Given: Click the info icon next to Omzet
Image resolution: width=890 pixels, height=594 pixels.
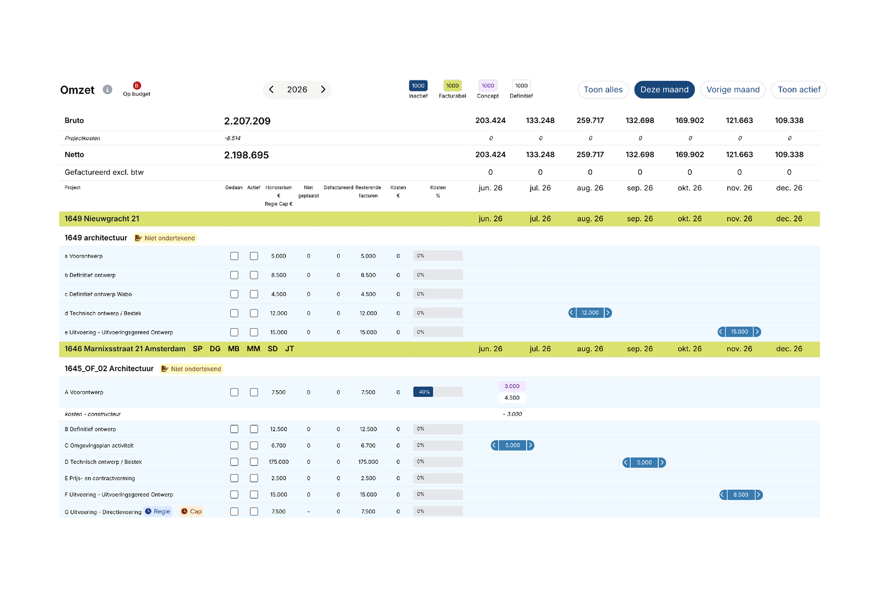Looking at the screenshot, I should tap(107, 89).
